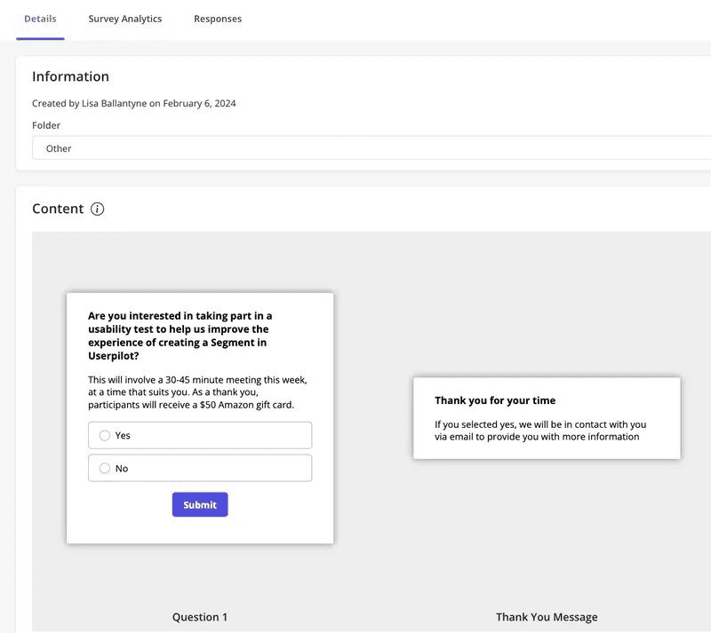Click the purple Submit button
The image size is (711, 633).
200,504
